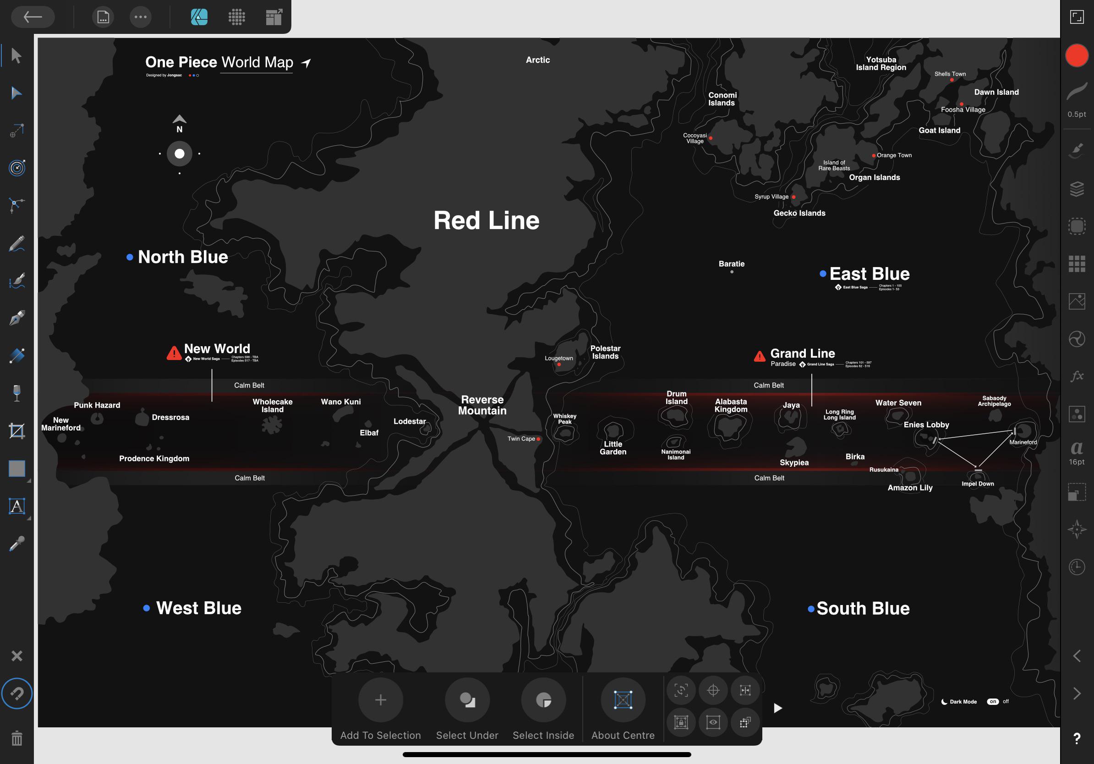Toggle visibility with the eye icon in the context bar

pos(713,723)
